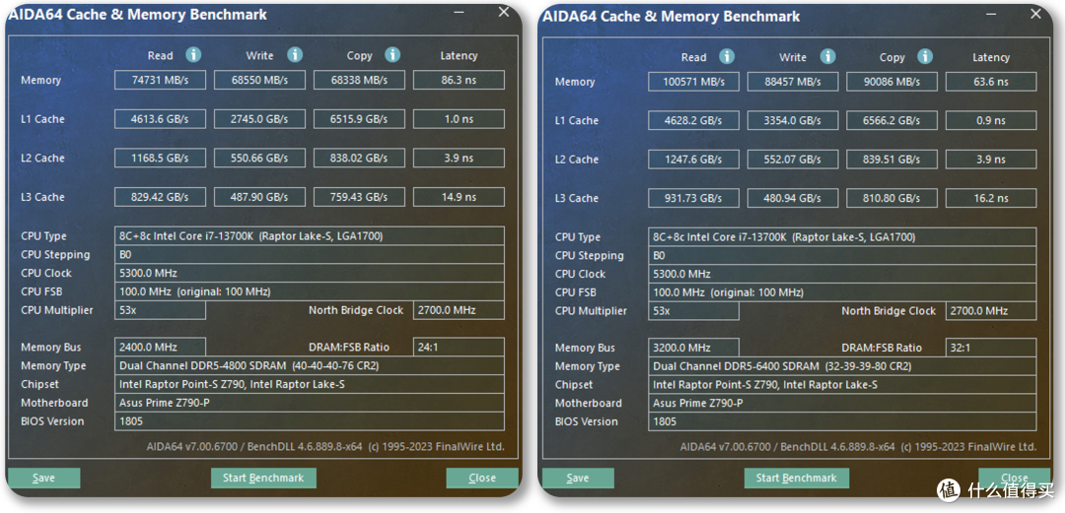Select DRAM:FSB Ratio value 32:1
The image size is (1065, 513).
click(x=992, y=348)
